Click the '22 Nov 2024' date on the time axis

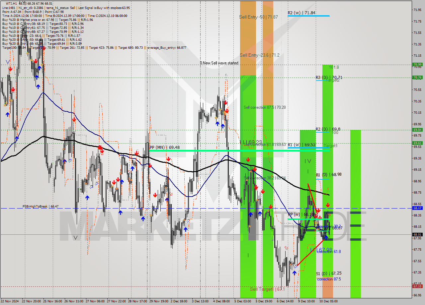click(x=10, y=301)
